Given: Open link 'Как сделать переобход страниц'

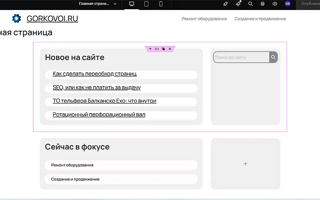Looking at the screenshot, I should [x=94, y=74].
